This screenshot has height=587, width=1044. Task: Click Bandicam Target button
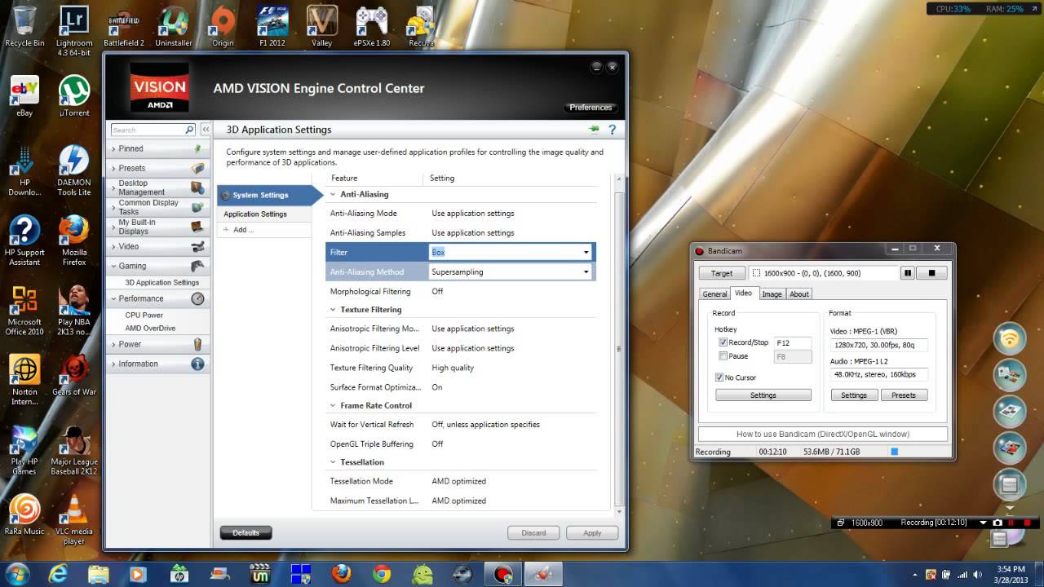(x=721, y=273)
